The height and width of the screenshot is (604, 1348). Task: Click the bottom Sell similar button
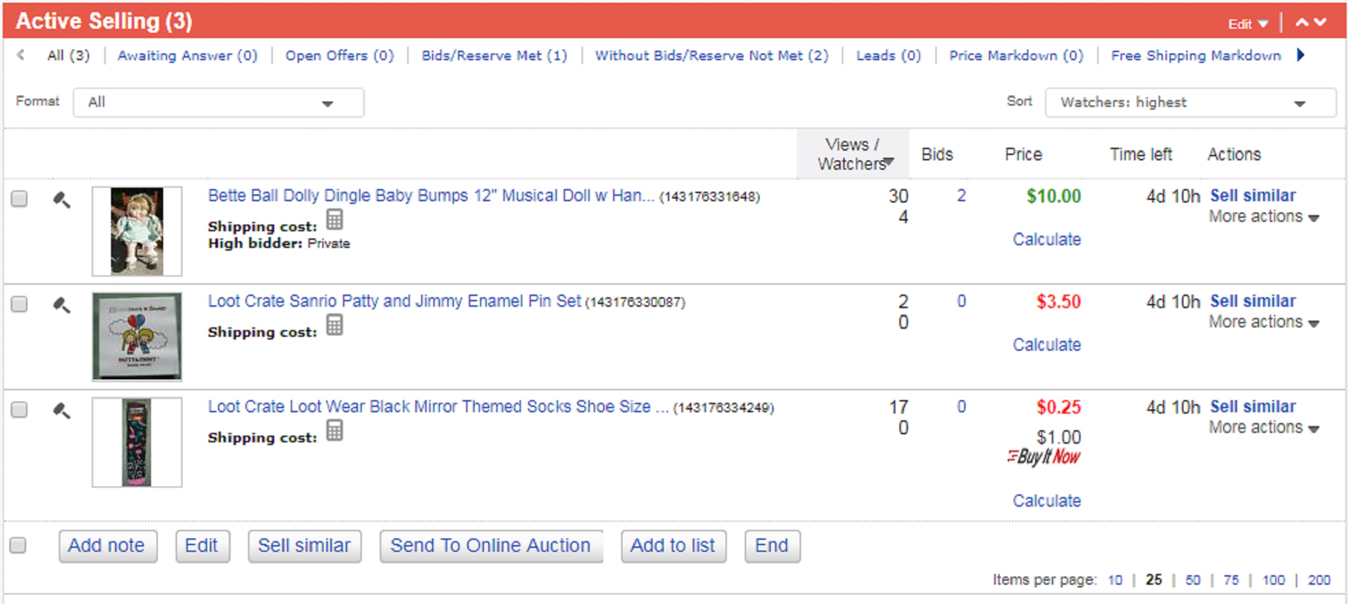[x=305, y=546]
